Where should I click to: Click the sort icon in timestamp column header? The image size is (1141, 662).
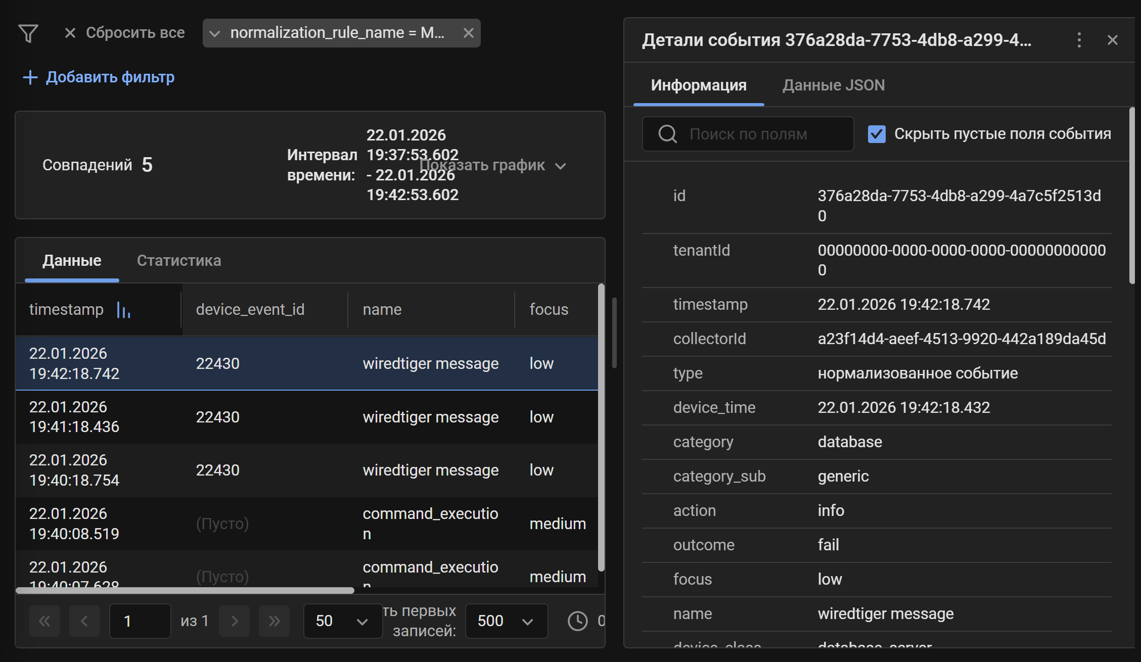[x=123, y=310]
